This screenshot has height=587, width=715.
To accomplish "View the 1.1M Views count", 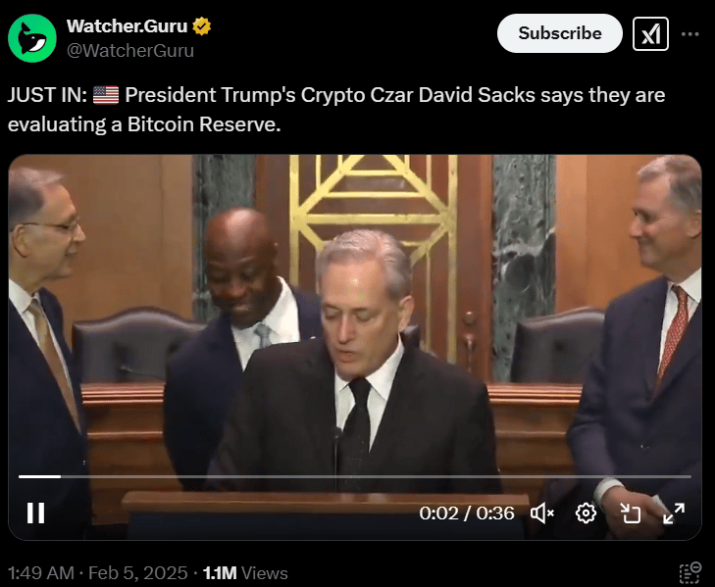I will [245, 573].
